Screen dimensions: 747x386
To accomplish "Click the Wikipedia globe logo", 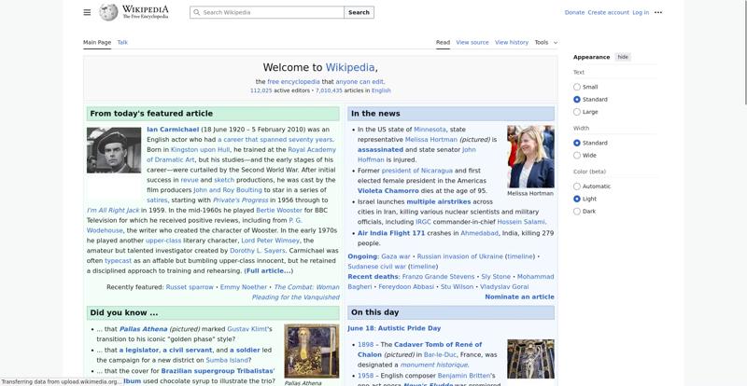I will (x=108, y=12).
